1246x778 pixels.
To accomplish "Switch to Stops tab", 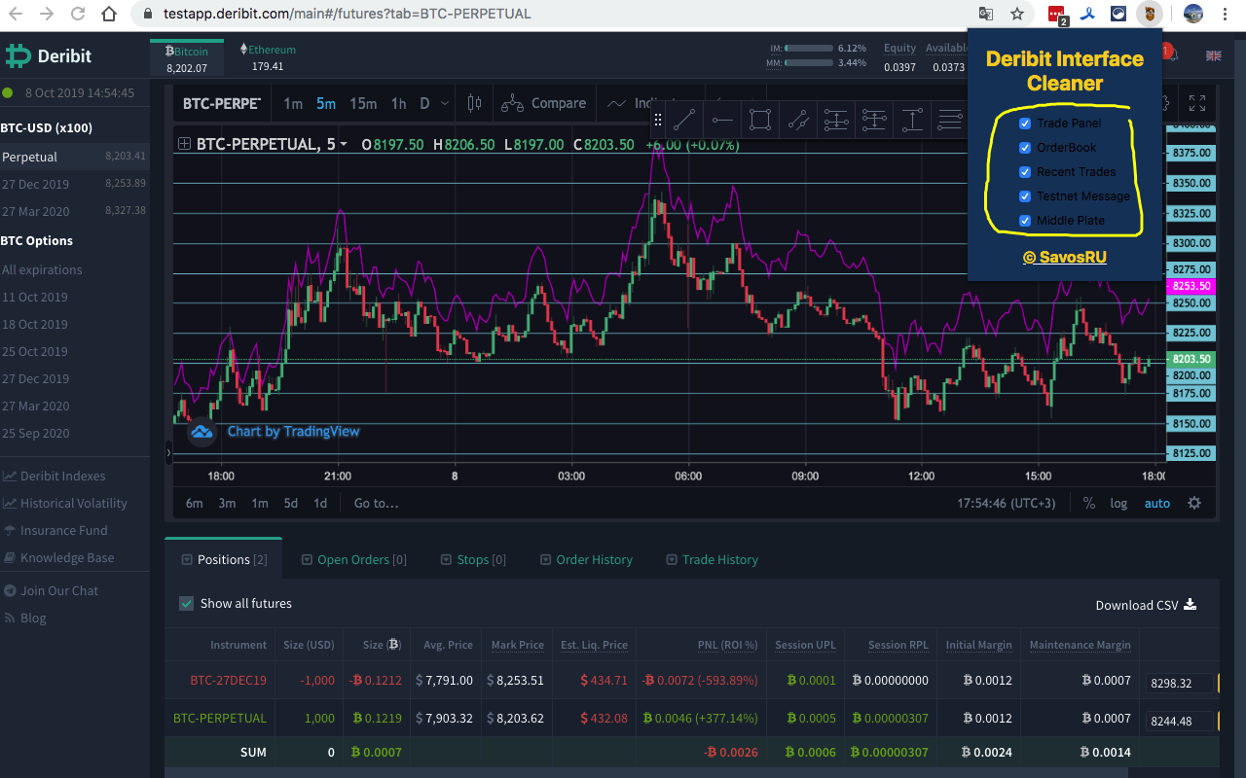I will [x=474, y=559].
